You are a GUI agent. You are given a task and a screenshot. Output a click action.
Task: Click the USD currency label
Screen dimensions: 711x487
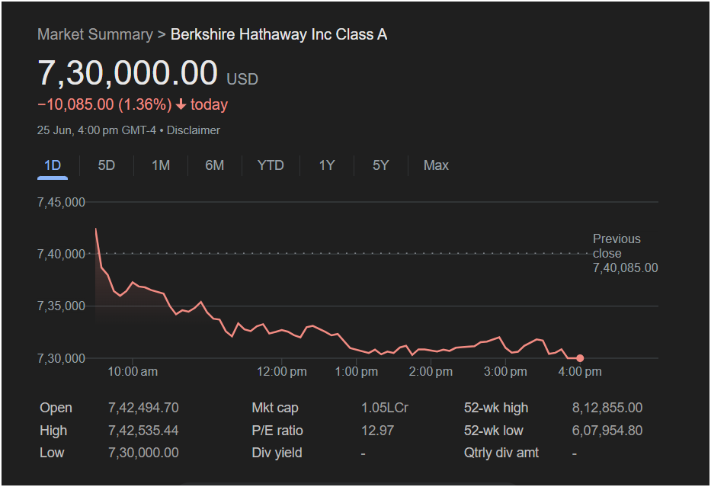pos(242,79)
